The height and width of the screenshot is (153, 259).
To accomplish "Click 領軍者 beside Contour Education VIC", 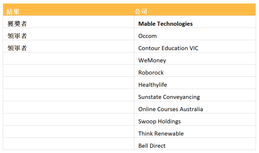I will click(x=17, y=48).
